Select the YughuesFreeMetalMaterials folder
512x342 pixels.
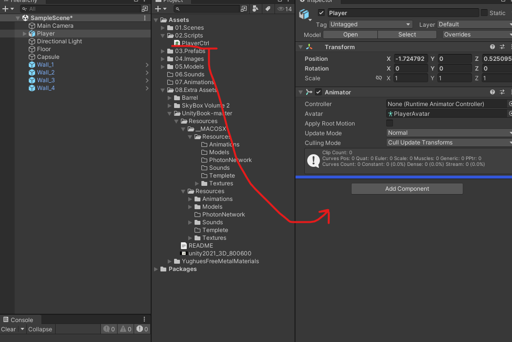tap(220, 261)
